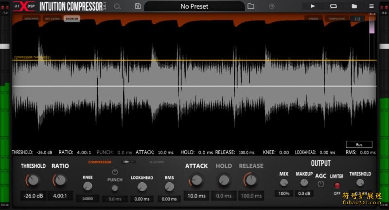Toggle the Punch power button
This screenshot has width=389, height=210.
[x=115, y=172]
